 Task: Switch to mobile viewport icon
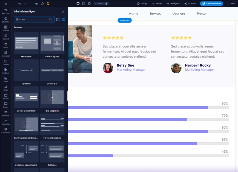89,4
